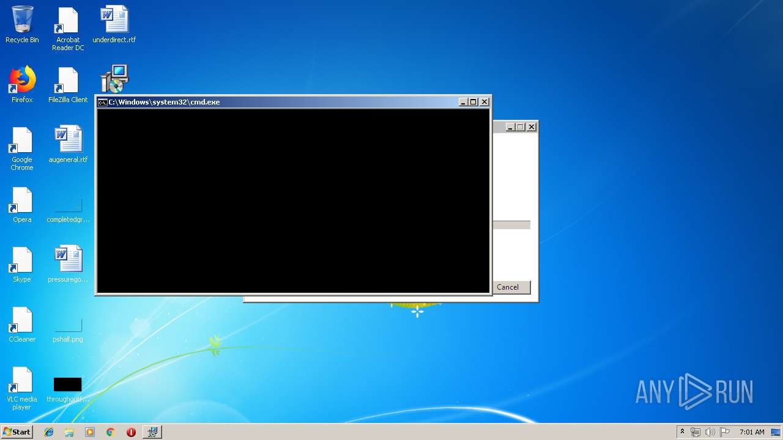Open CCleaner desktop shortcut
This screenshot has width=783, height=440.
pos(22,324)
